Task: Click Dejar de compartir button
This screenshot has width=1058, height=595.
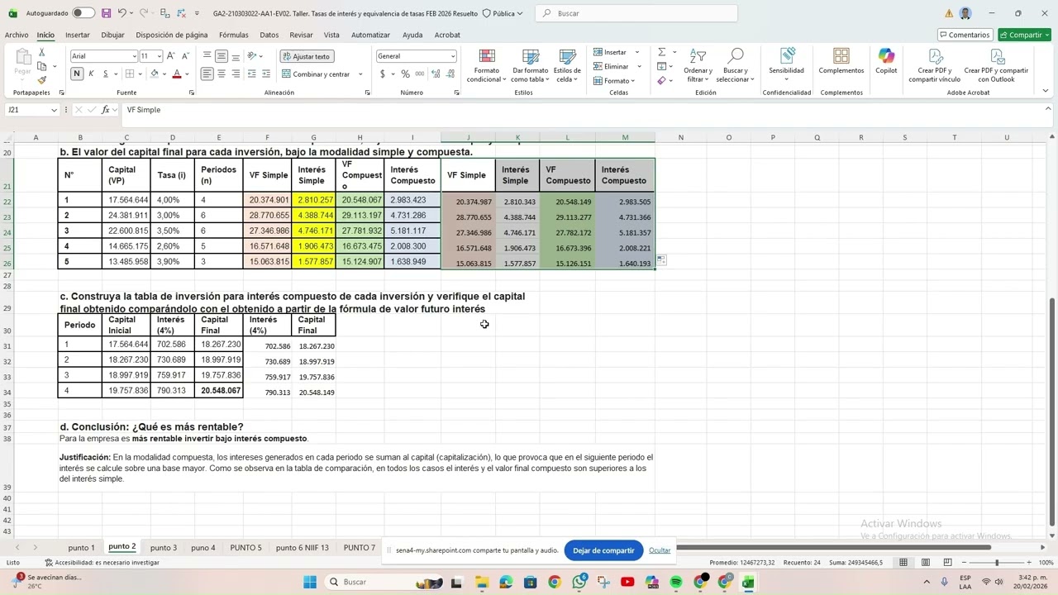Action: click(x=603, y=550)
